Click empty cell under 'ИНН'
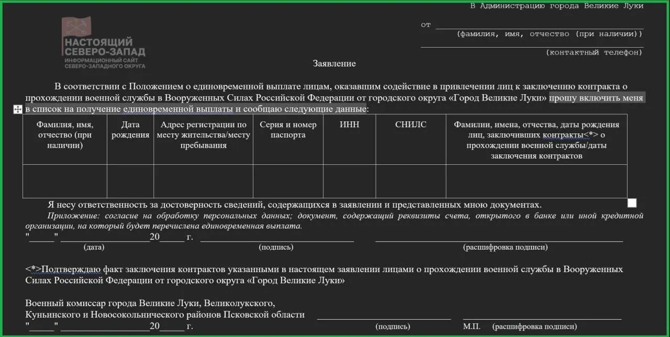Screen dimensions: 670x337 (349, 181)
